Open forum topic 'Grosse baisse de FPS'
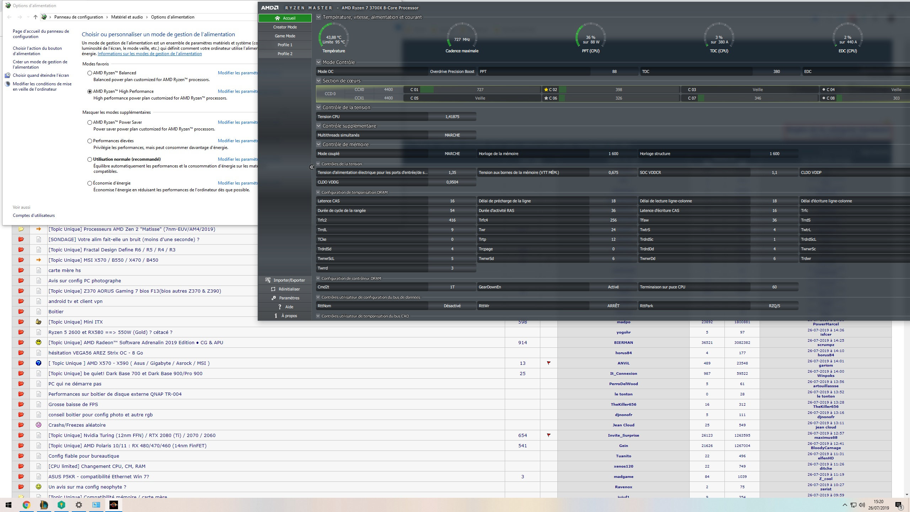Viewport: 910px width, 512px height. [x=73, y=404]
